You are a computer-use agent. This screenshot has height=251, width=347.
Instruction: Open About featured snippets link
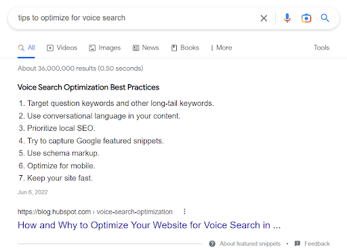coord(250,244)
